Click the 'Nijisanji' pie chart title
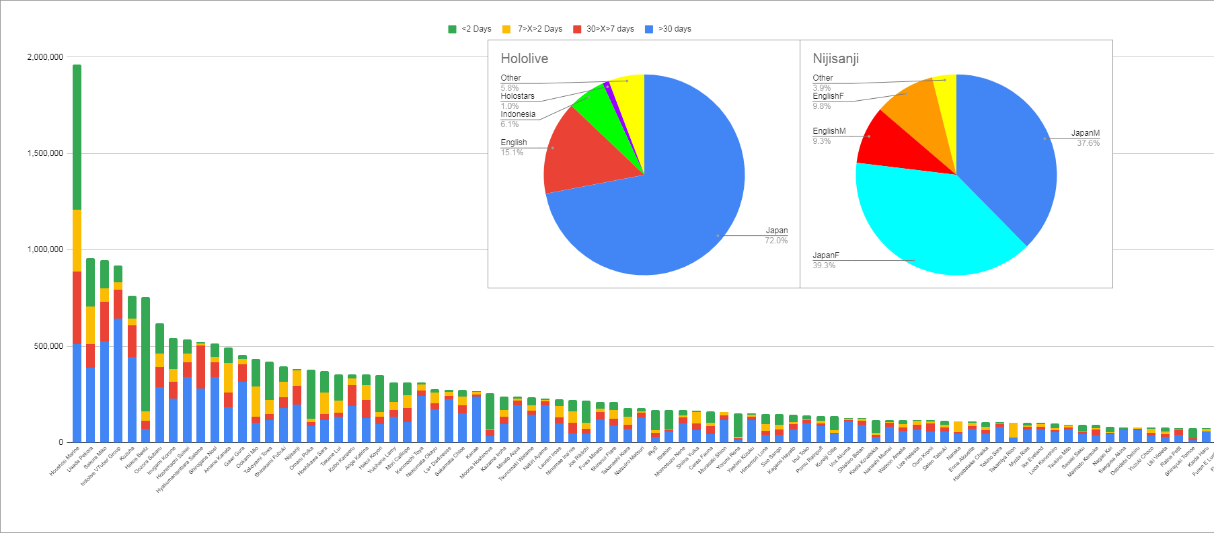Screen dimensions: 1214x533 pos(836,58)
